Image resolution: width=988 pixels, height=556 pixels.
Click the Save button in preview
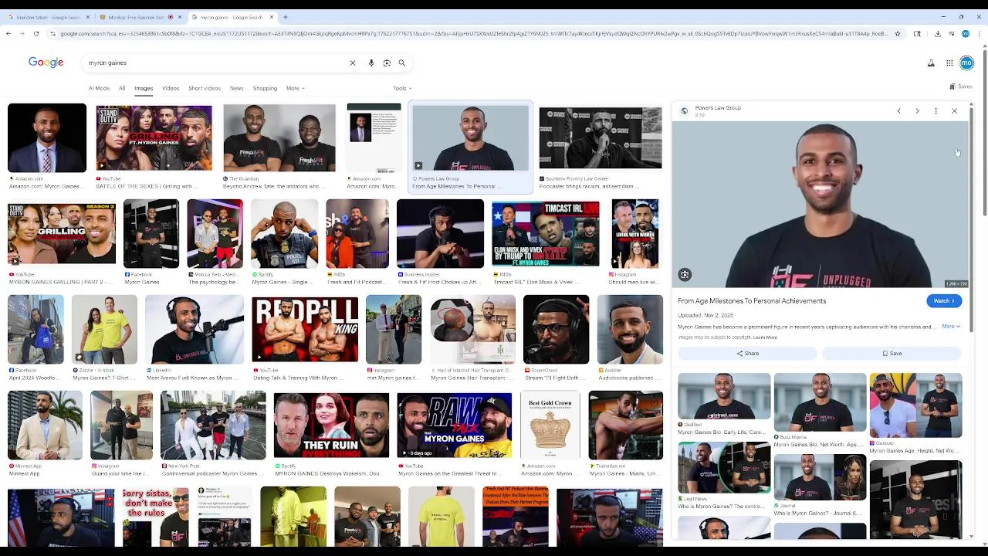pyautogui.click(x=892, y=354)
